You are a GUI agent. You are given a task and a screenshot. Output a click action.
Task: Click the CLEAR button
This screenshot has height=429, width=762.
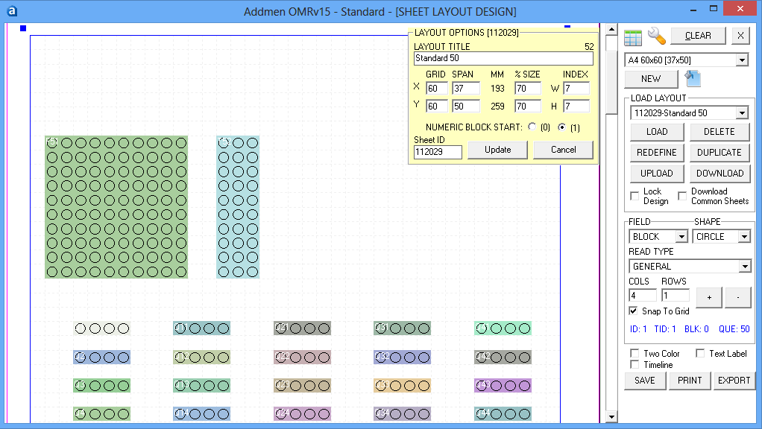coord(698,36)
